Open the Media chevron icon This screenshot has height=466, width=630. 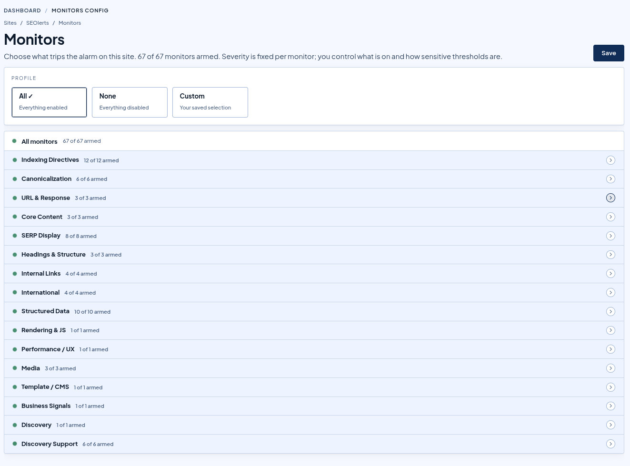coord(610,368)
